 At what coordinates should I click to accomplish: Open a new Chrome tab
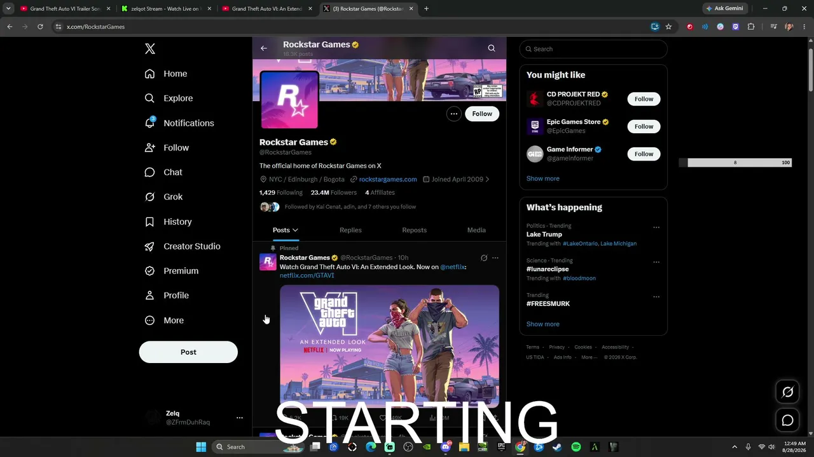(426, 9)
